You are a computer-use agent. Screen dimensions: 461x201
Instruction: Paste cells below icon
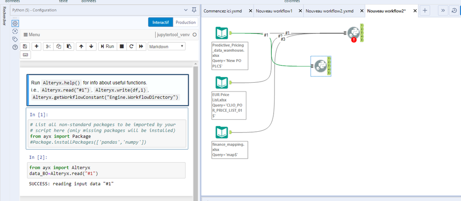69,46
